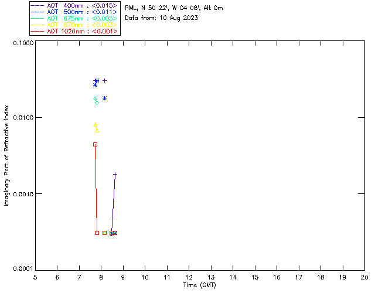Click the x-axis tick label 13
Viewport: 375px width, 300px height.
coord(211,277)
